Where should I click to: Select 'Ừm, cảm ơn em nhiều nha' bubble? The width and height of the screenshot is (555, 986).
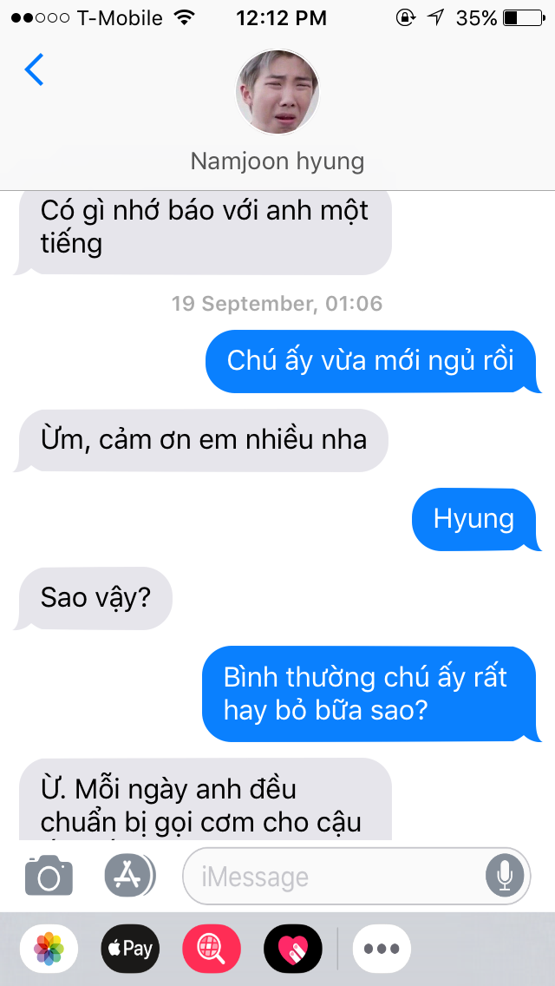tap(202, 440)
